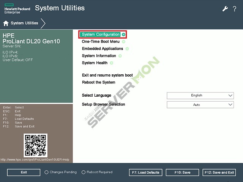Open the Setup Browser Selection dropdown showing Auto
This screenshot has height=182, width=243.
coord(200,105)
